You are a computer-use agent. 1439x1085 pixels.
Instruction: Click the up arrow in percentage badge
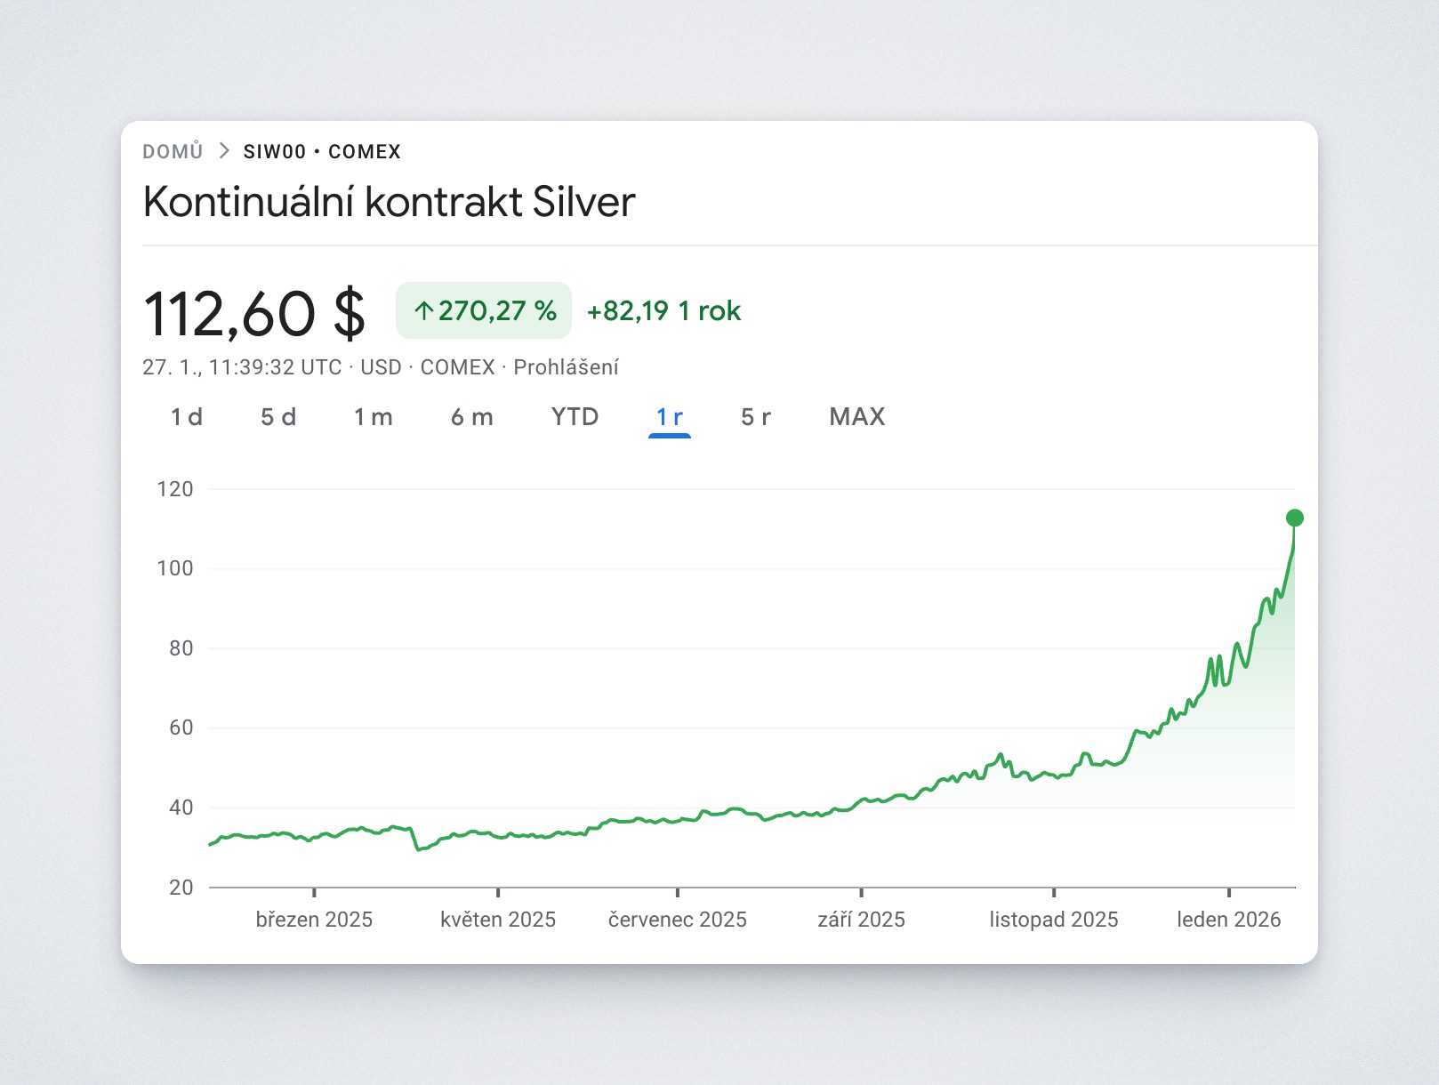[424, 310]
